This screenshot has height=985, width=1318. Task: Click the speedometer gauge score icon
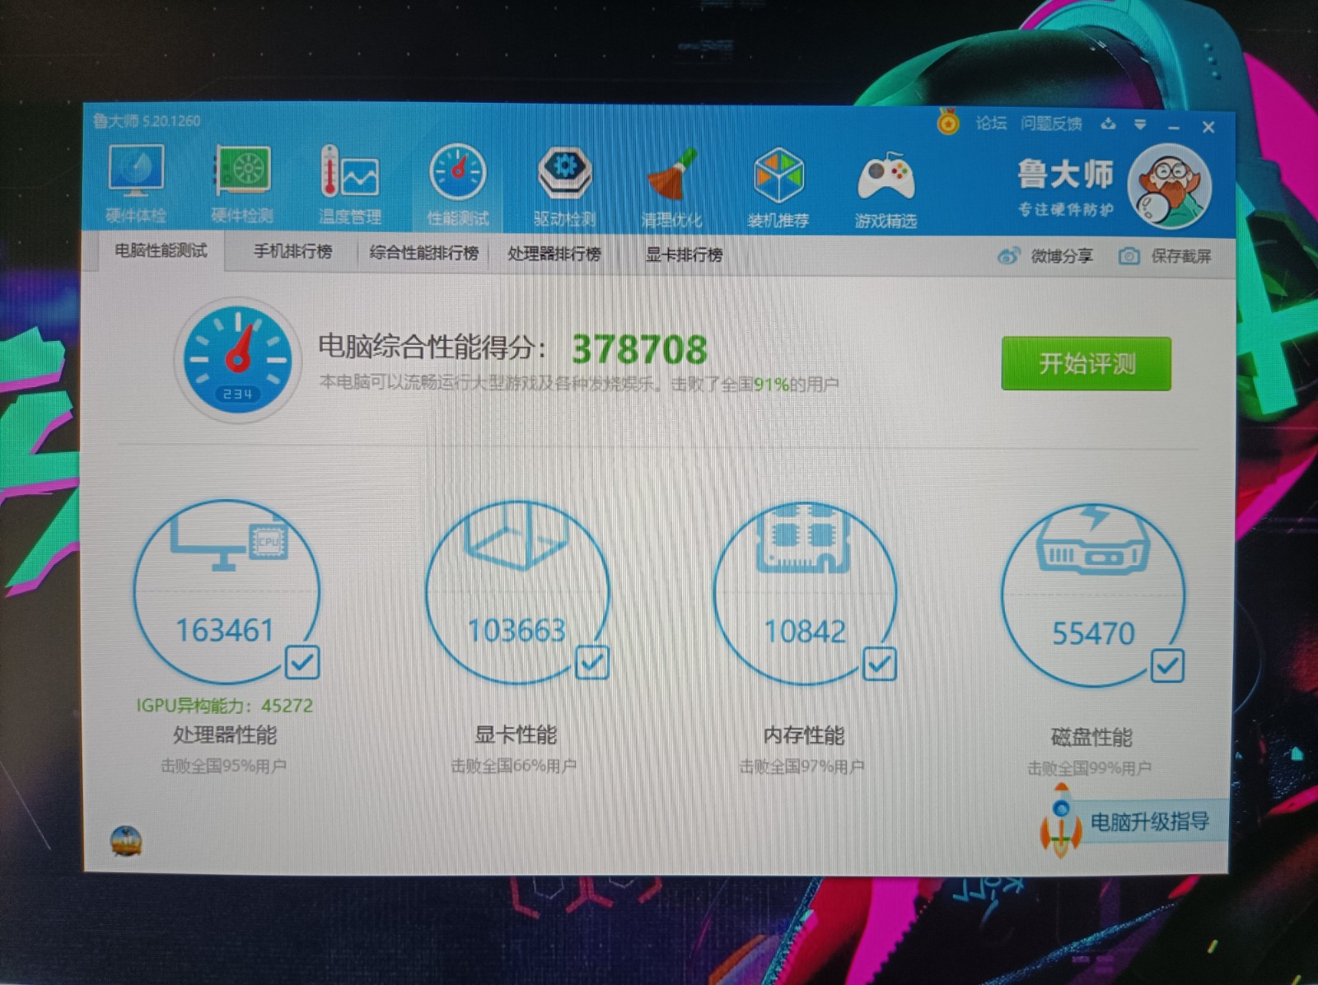[237, 359]
